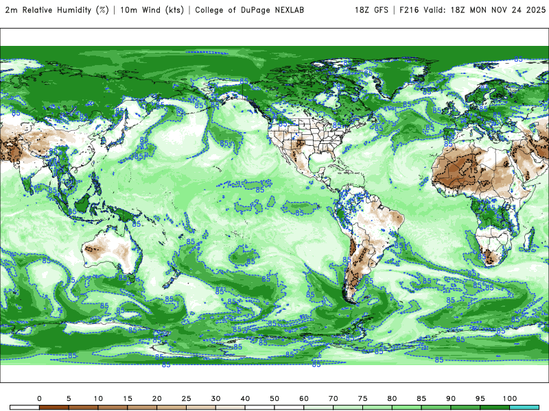Click the "18Z GFS" model run text
Image resolution: width=549 pixels, height=411 pixels.
371,10
